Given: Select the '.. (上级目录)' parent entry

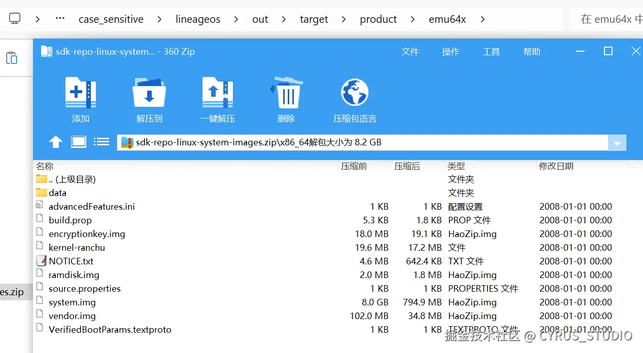Looking at the screenshot, I should click(x=72, y=179).
